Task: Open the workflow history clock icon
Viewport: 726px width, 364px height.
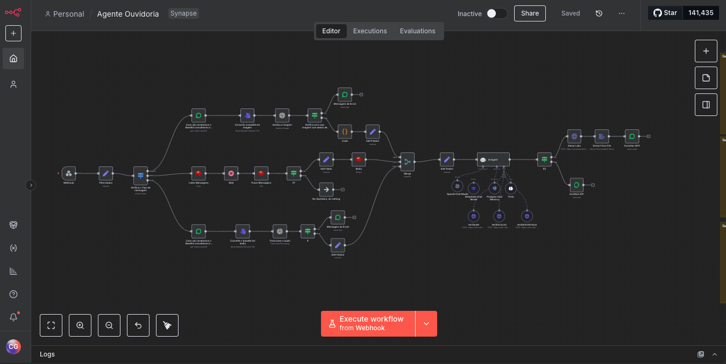Action: [x=599, y=13]
